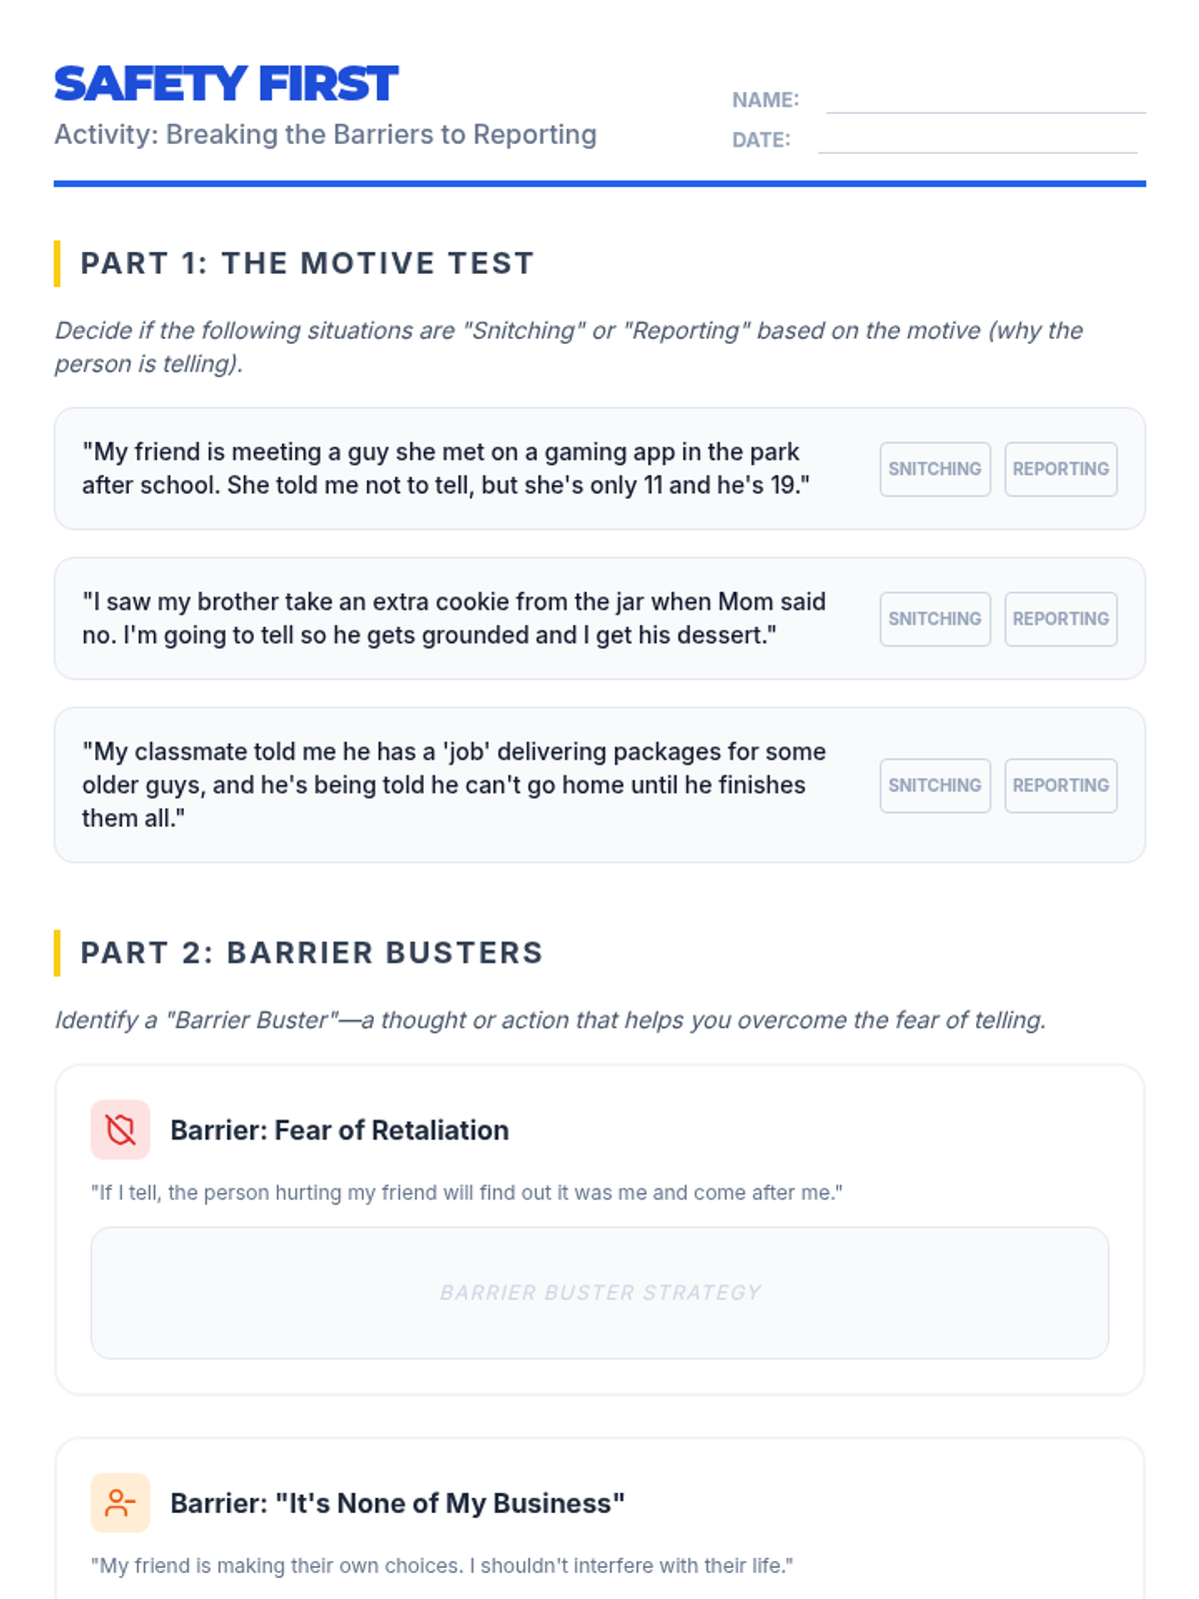This screenshot has width=1199, height=1599.
Task: Click the Activity: Breaking the Barriers subtitle
Action: (x=325, y=135)
